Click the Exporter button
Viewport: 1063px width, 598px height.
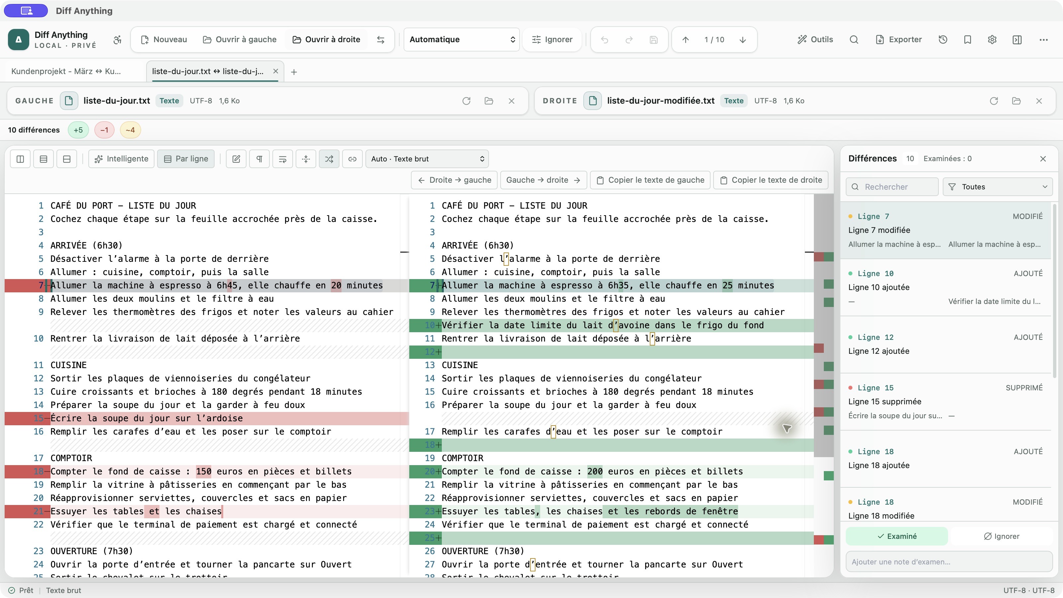pos(899,40)
